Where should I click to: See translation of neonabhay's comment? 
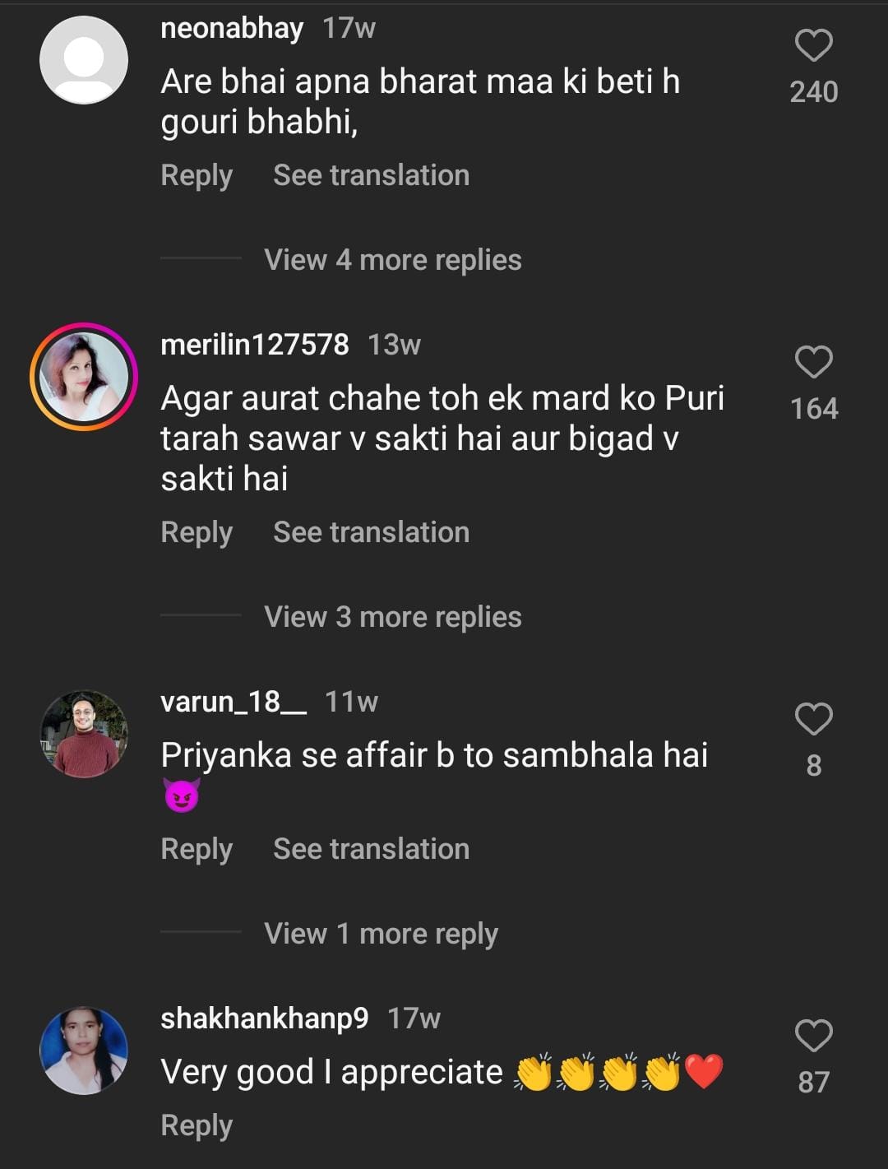(371, 175)
